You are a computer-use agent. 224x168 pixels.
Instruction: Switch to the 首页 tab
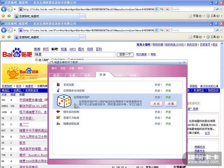(56, 75)
